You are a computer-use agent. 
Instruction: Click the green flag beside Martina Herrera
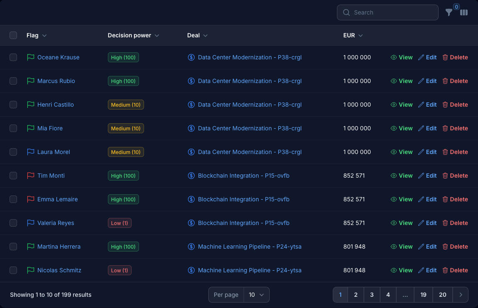tap(30, 247)
